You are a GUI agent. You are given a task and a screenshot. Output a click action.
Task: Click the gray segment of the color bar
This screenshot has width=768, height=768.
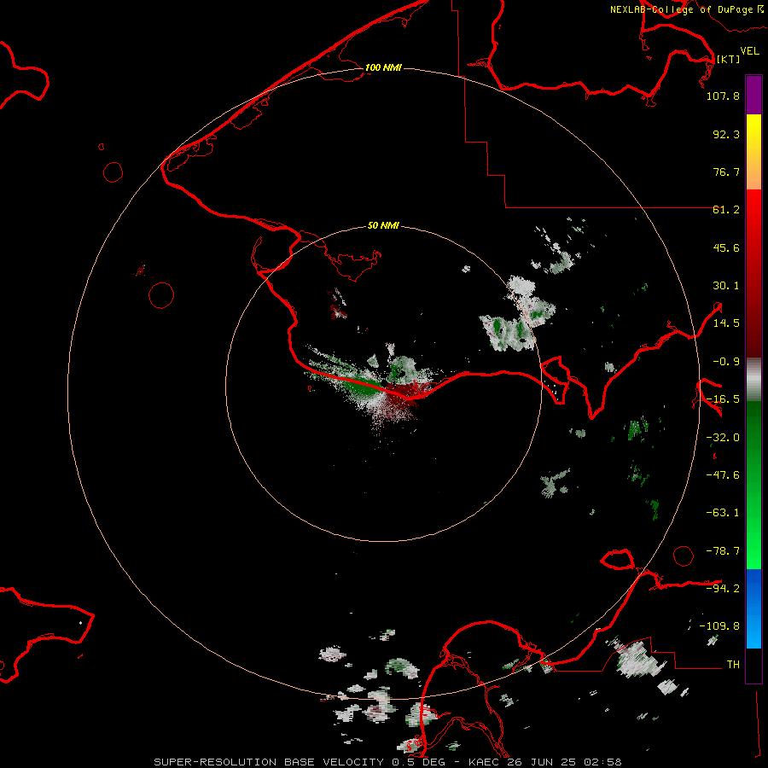click(753, 380)
